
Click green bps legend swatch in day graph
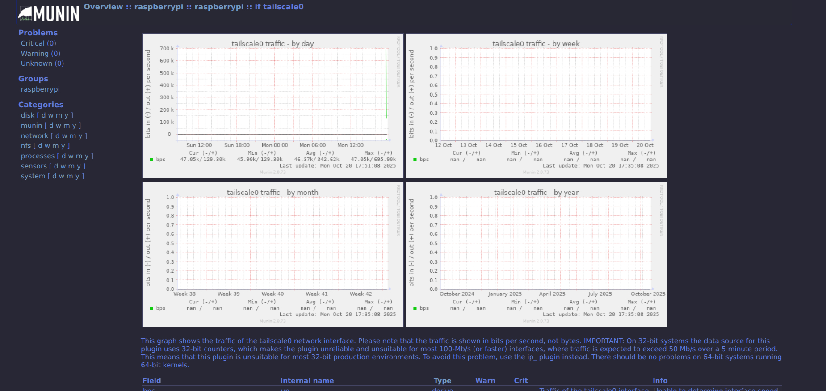[151, 160]
